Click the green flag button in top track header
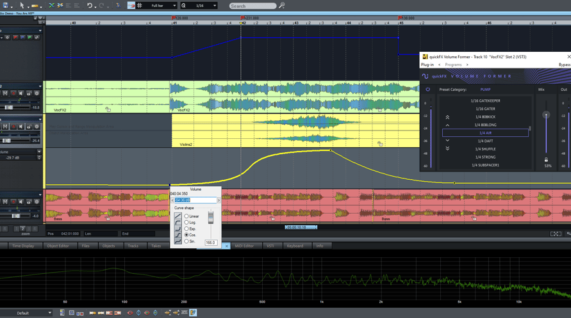The width and height of the screenshot is (571, 318). click(x=29, y=38)
